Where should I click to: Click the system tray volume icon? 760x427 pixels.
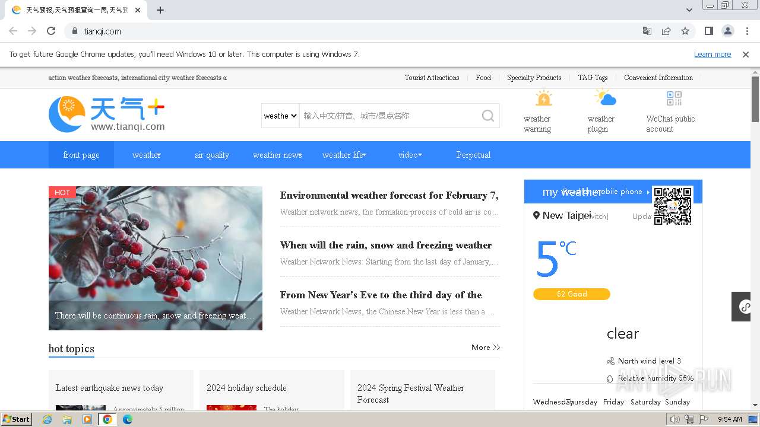pos(675,419)
